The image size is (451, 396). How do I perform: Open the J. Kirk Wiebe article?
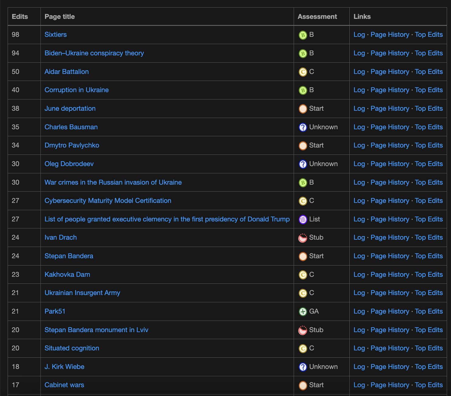click(64, 367)
